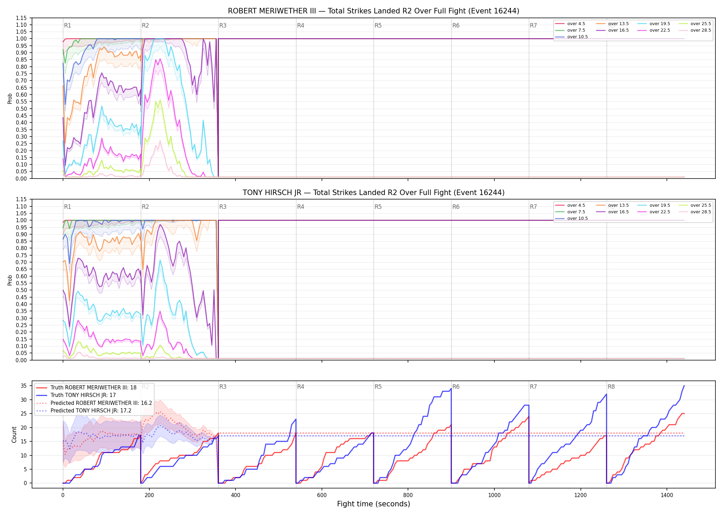Click the R4 round marker in Count chart
Image resolution: width=723 pixels, height=516 pixels.
tap(301, 387)
